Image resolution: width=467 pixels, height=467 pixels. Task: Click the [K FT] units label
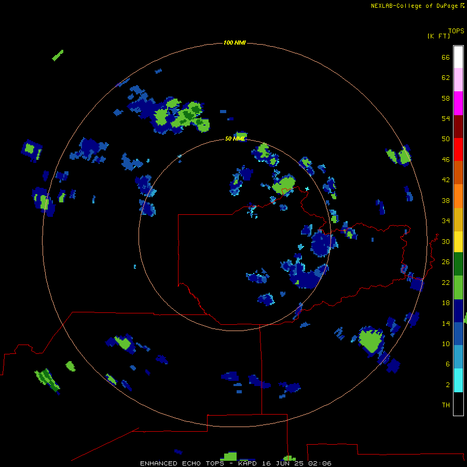438,36
